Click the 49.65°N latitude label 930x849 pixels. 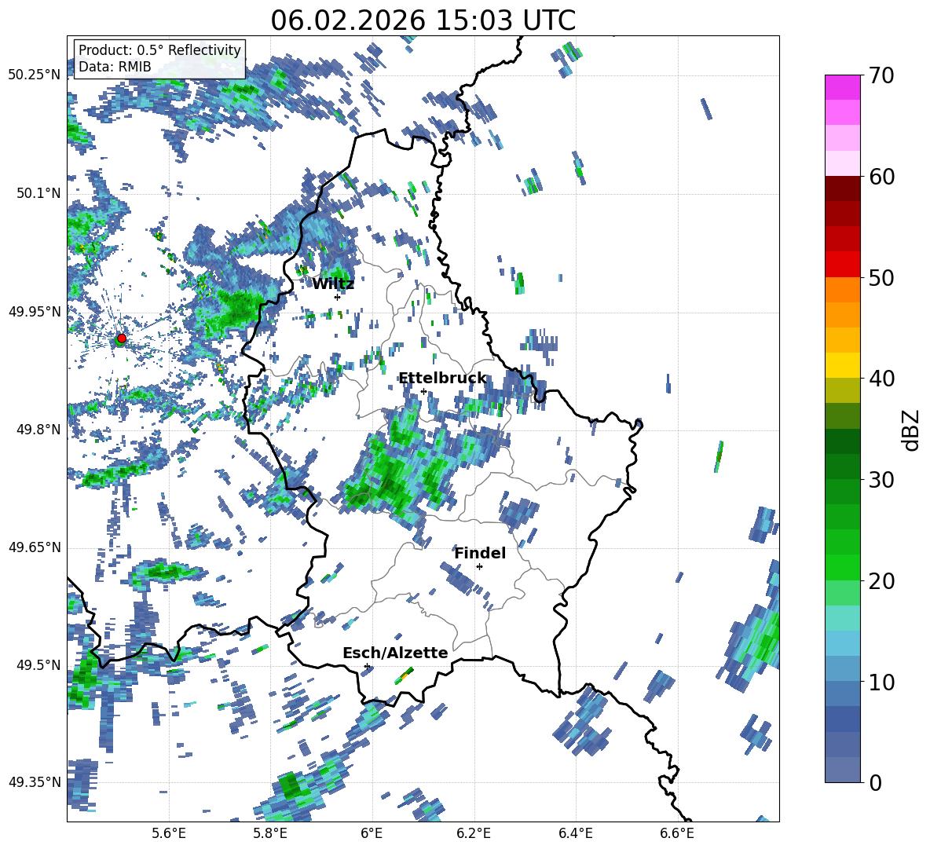[x=35, y=547]
